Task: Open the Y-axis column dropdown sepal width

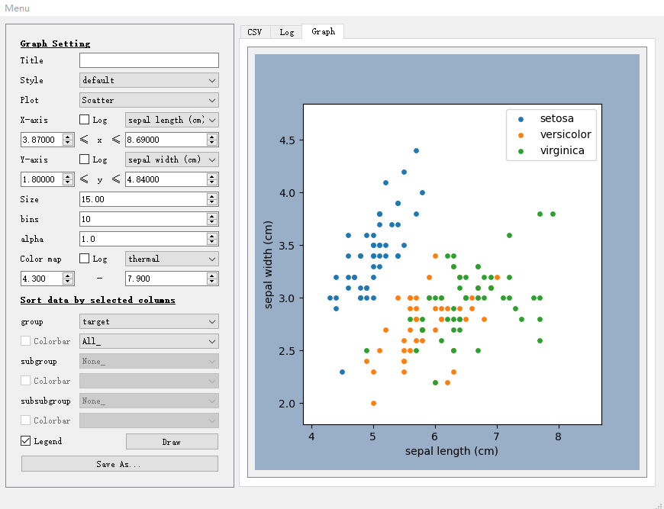Action: click(x=172, y=159)
